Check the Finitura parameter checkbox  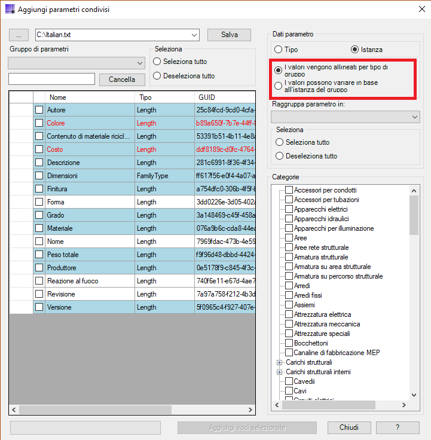[x=39, y=189]
